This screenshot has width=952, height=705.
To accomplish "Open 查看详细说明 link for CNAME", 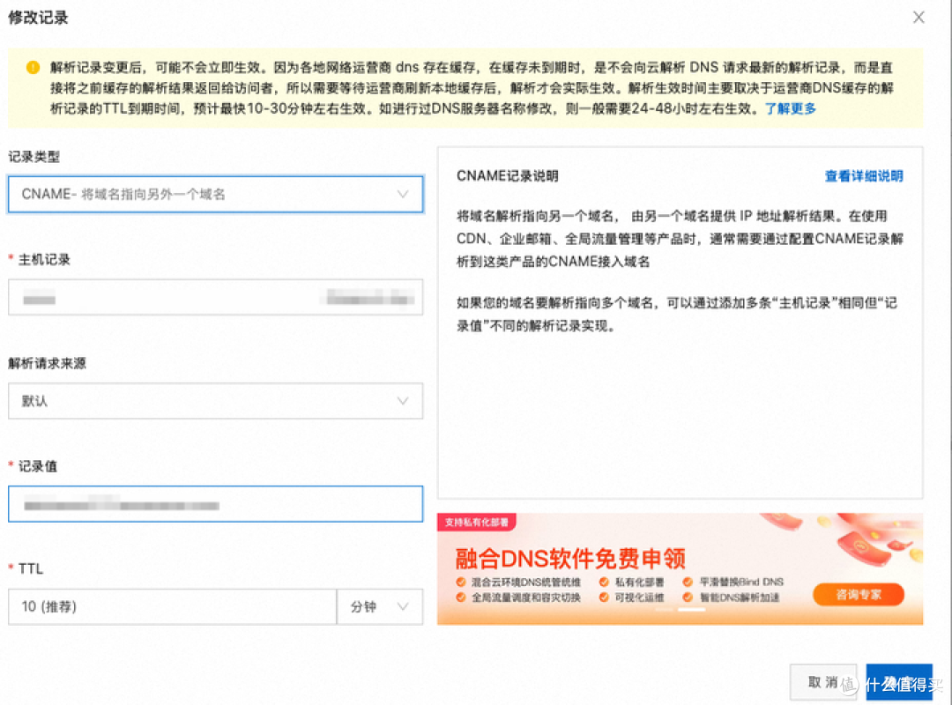I will tap(863, 176).
